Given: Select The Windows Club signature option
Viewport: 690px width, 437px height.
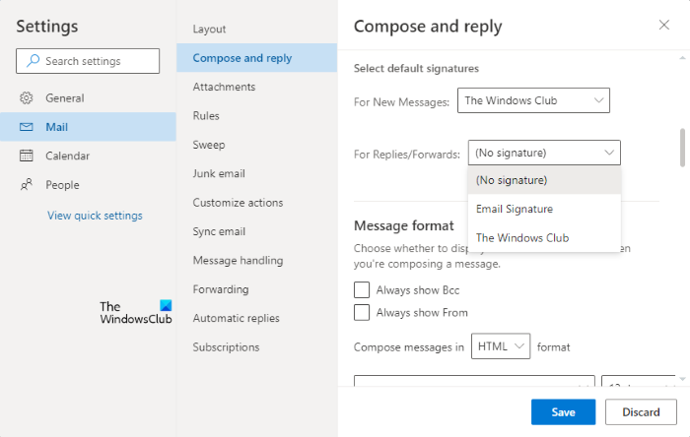Looking at the screenshot, I should 522,237.
